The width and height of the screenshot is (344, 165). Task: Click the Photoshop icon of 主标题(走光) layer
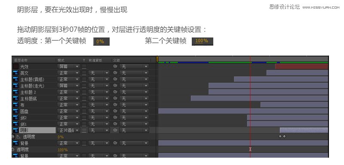coord(15,85)
